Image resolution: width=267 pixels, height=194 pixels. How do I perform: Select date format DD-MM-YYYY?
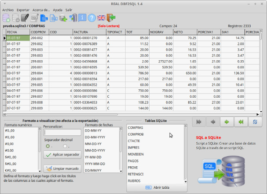tap(95, 137)
